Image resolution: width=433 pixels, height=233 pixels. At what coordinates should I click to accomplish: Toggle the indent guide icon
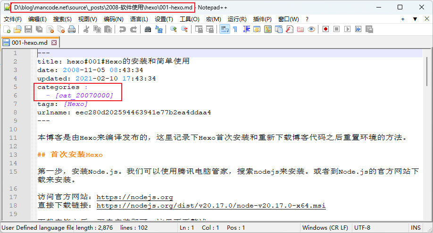tap(246, 29)
